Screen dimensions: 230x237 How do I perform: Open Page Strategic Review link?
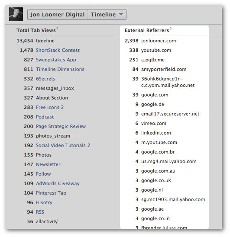coord(61,127)
